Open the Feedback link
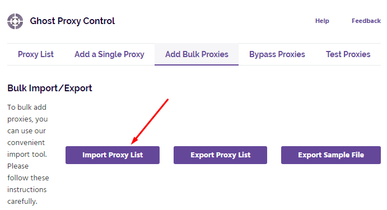Viewport: 387px width, 210px height. pyautogui.click(x=366, y=21)
